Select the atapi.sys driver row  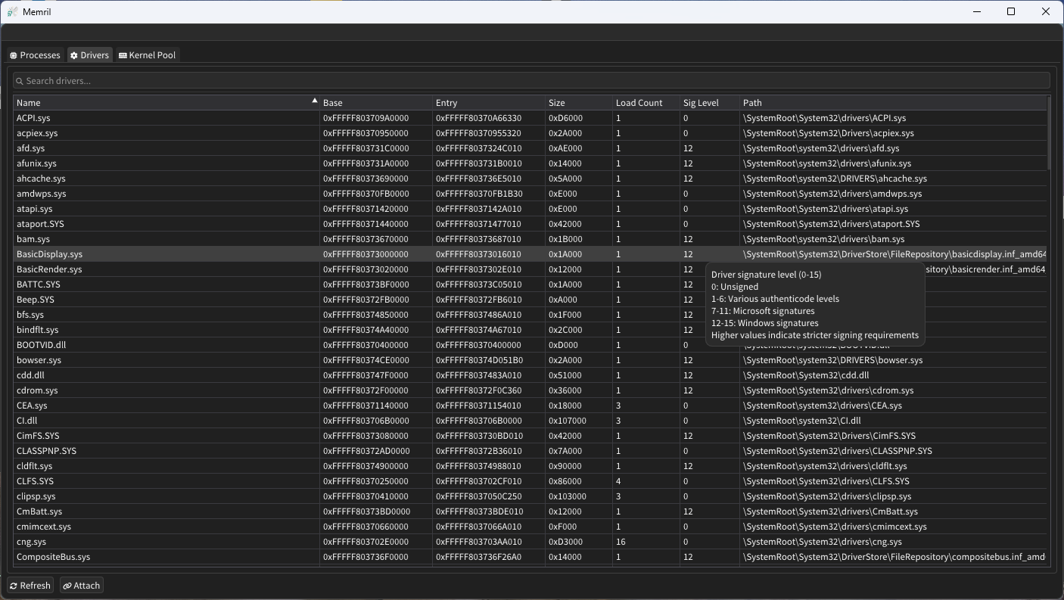coord(530,209)
